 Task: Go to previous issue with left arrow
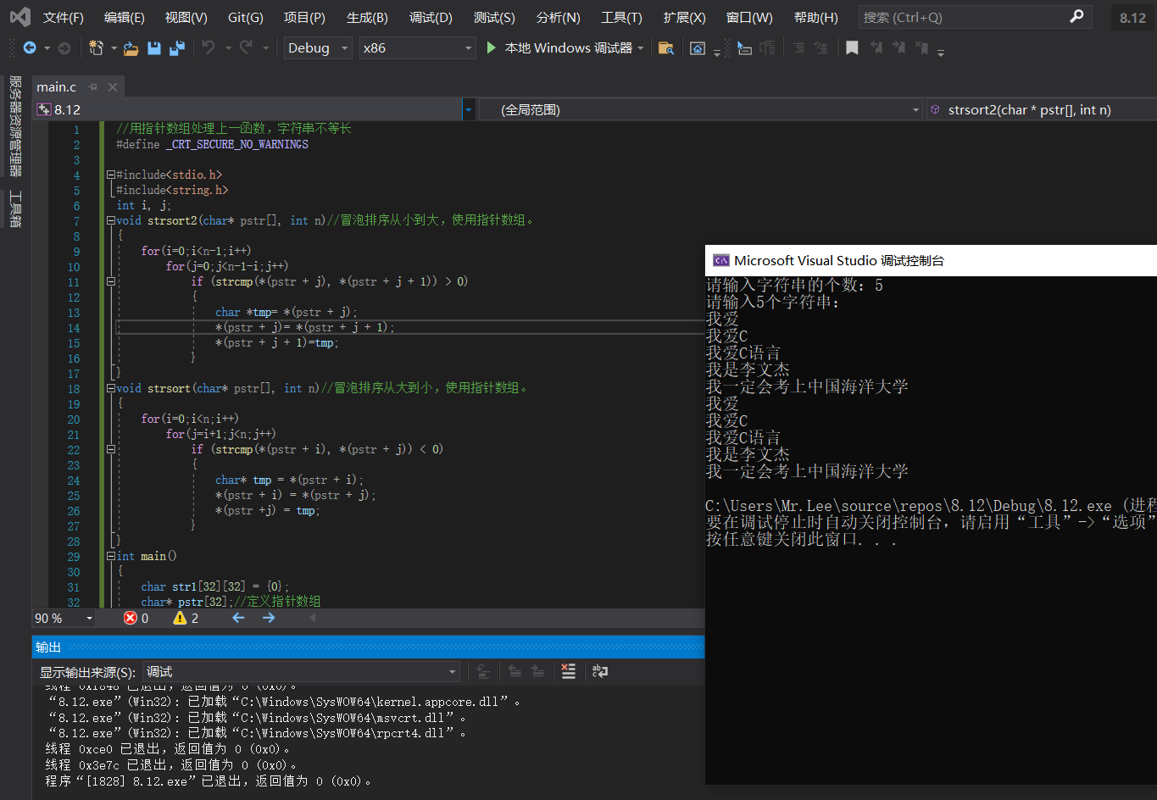coord(238,618)
